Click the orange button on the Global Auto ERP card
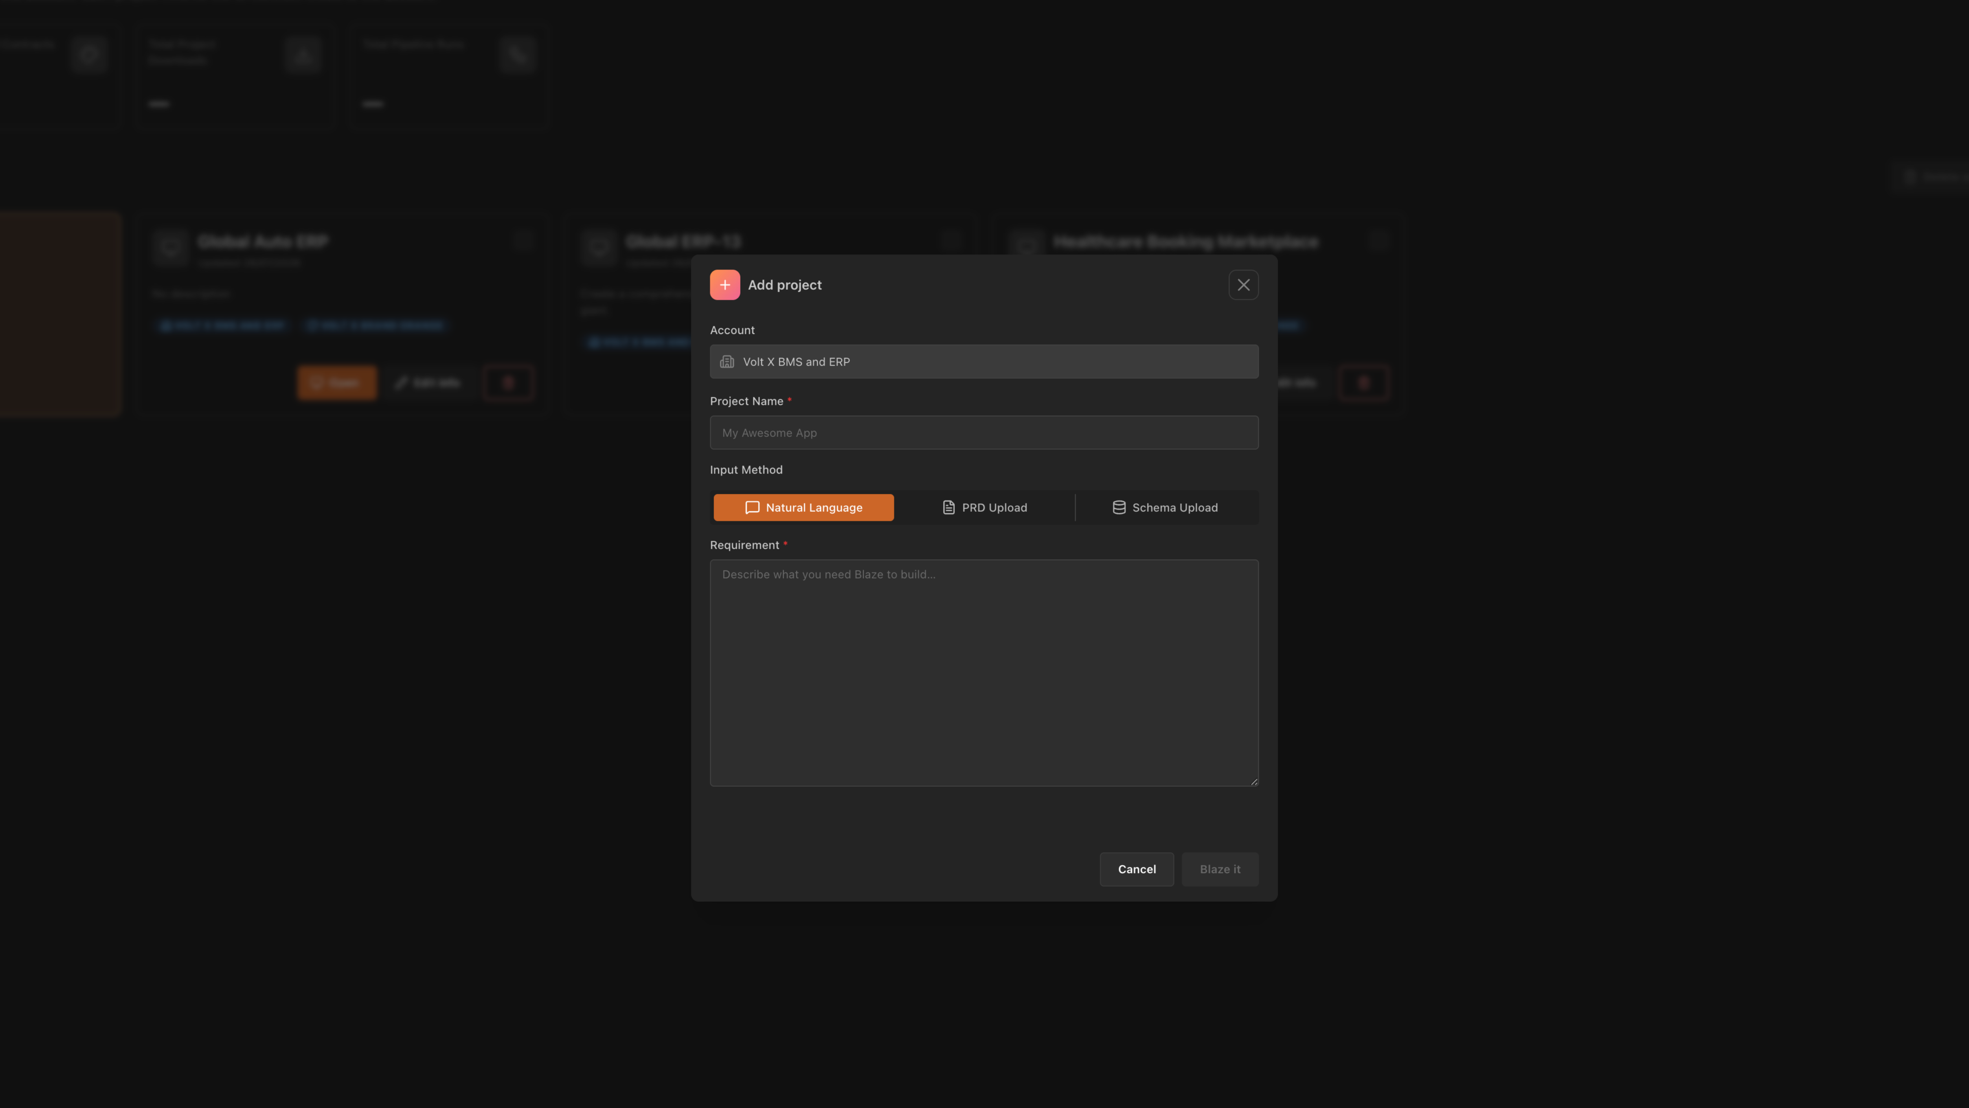This screenshot has width=1969, height=1108. click(336, 383)
